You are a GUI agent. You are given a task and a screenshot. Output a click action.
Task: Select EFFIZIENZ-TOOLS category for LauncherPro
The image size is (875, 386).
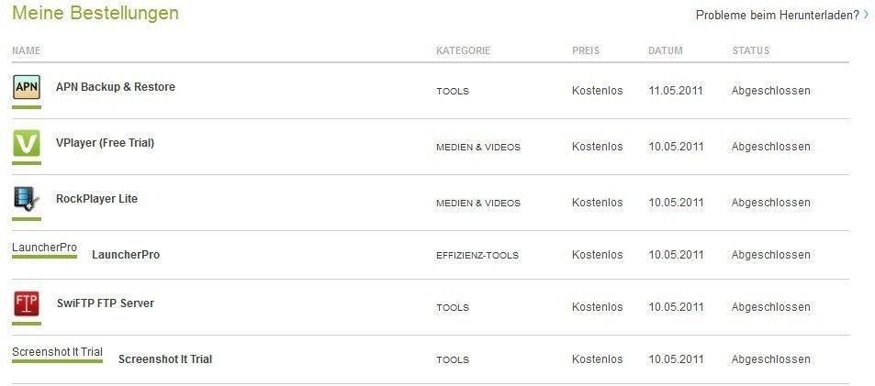coord(477,256)
